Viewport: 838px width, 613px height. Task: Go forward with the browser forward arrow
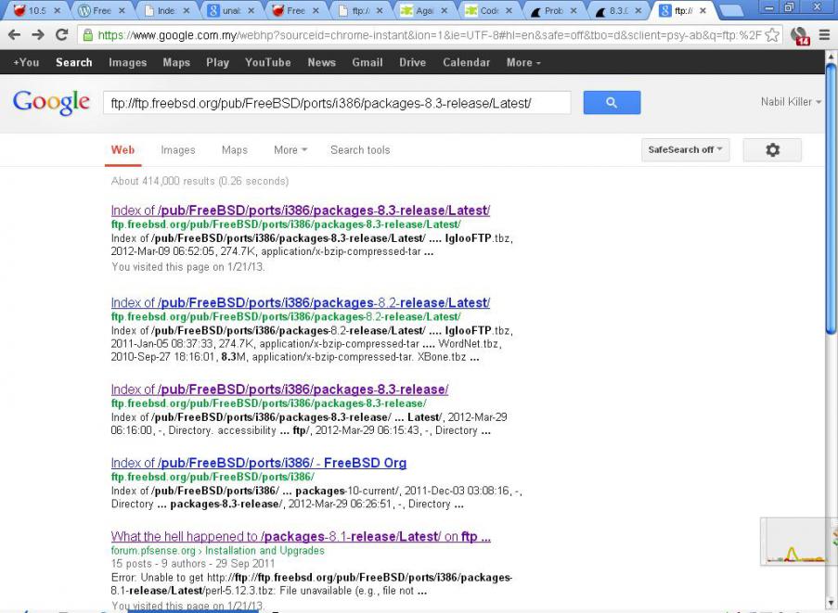point(38,35)
